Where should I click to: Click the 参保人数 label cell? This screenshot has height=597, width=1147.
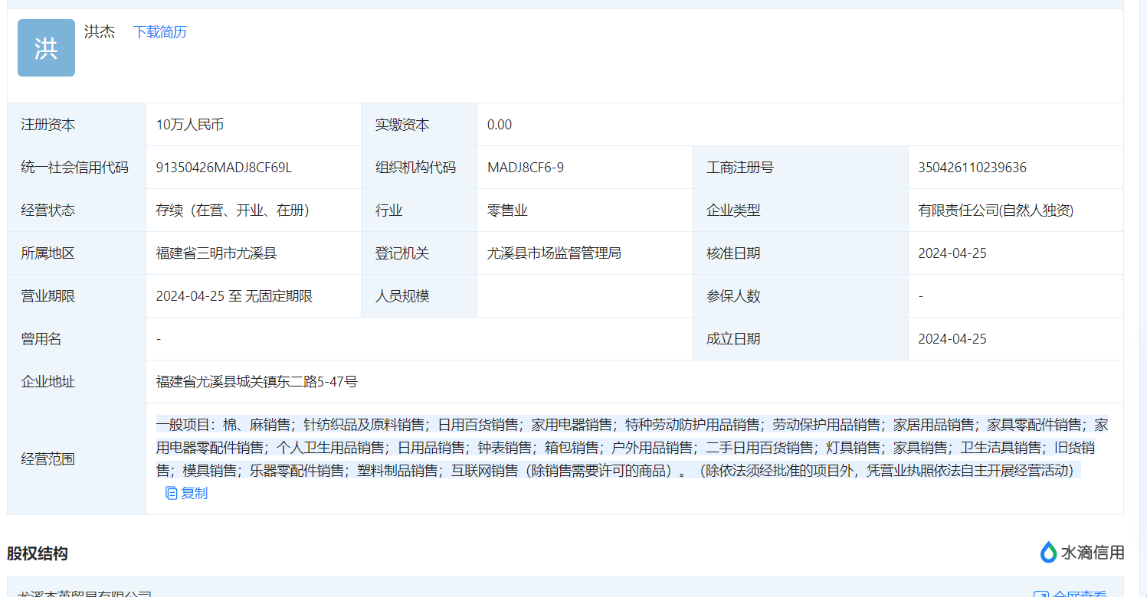pyautogui.click(x=801, y=296)
